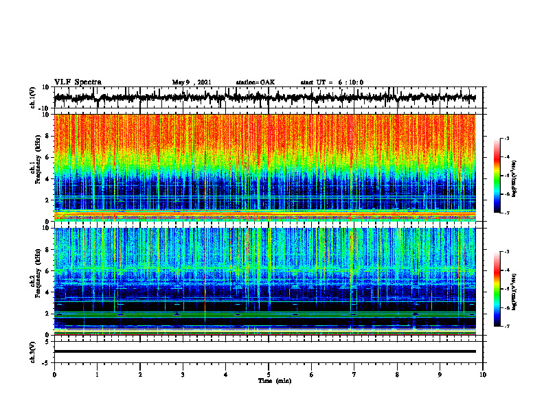The image size is (544, 420).
Task: Click time axis tick label '0'
Action: coord(54,375)
